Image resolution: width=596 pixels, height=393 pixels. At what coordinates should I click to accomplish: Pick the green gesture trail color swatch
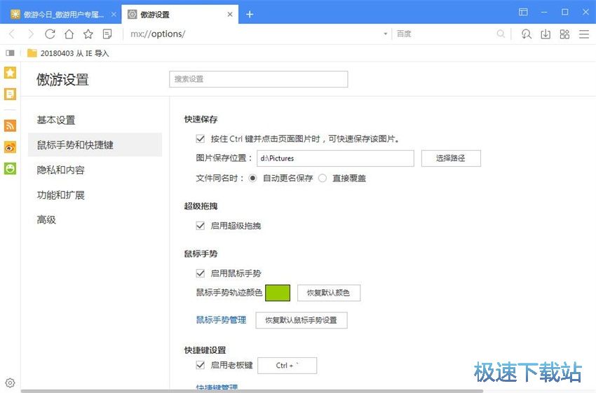tap(278, 293)
